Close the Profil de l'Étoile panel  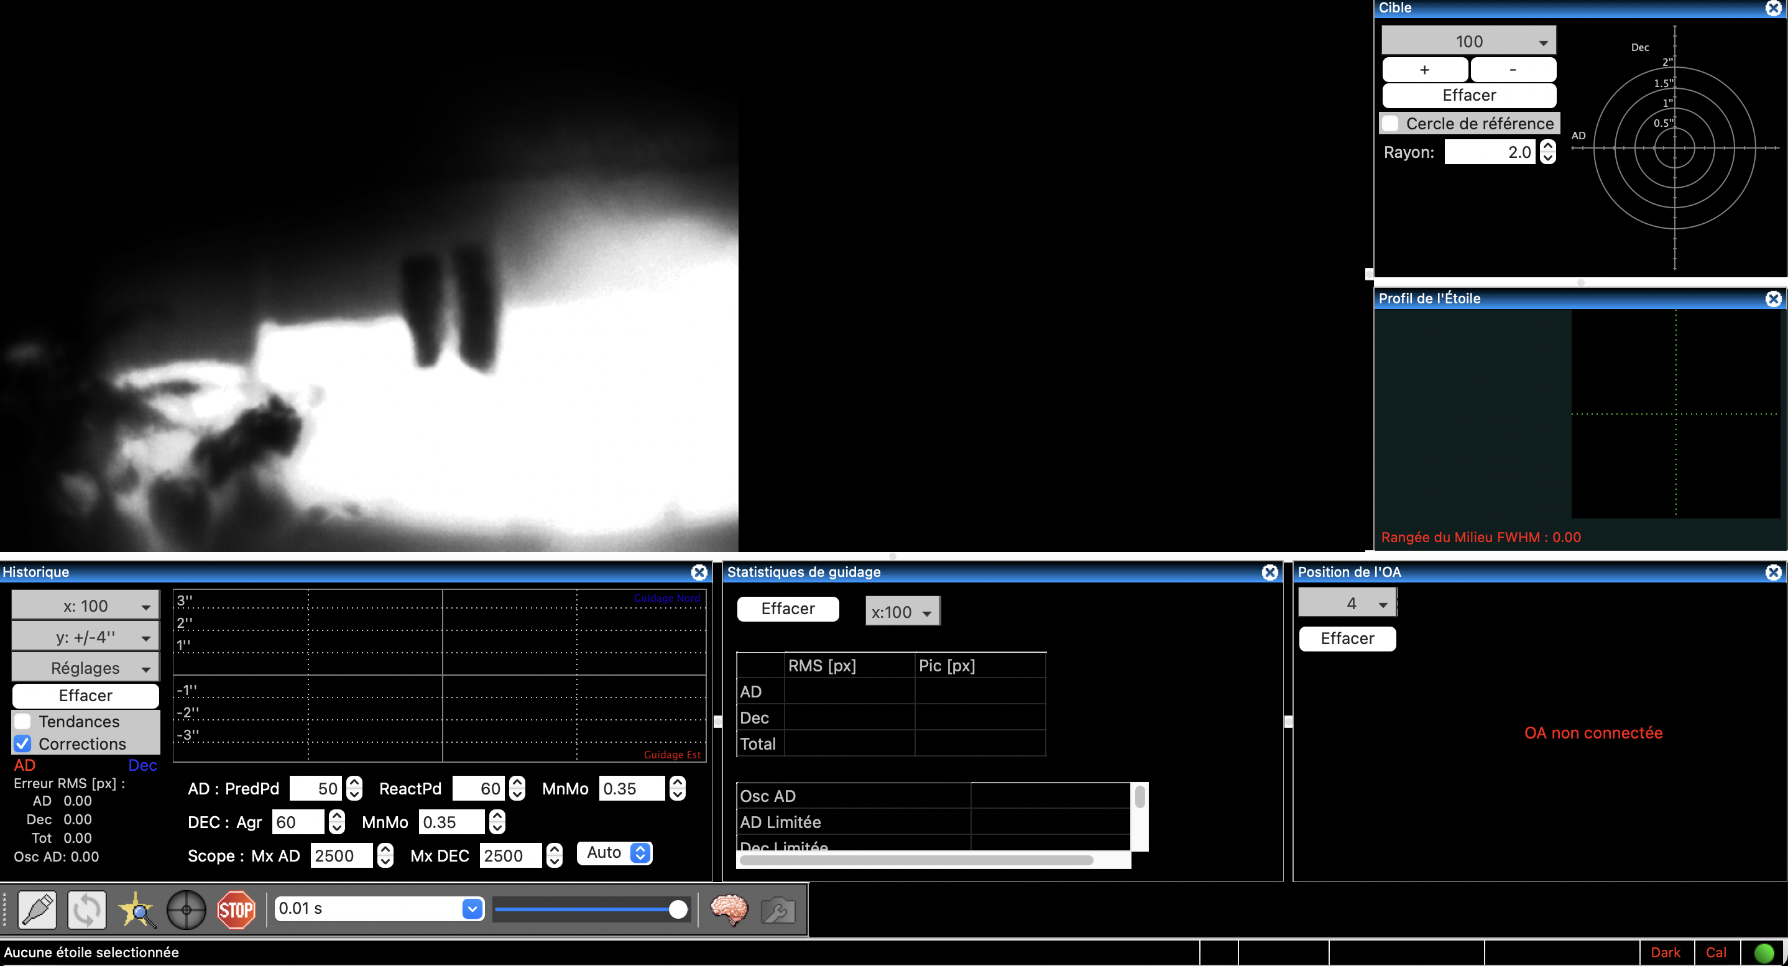tap(1772, 298)
